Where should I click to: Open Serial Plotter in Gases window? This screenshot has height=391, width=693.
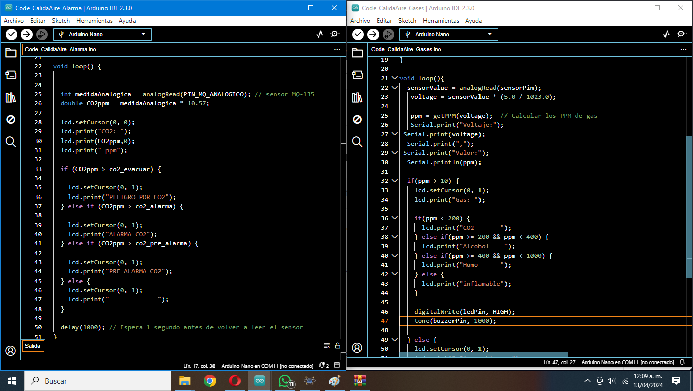tap(666, 34)
